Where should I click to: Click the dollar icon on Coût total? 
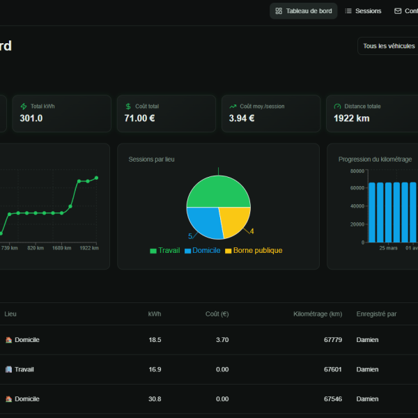point(128,107)
